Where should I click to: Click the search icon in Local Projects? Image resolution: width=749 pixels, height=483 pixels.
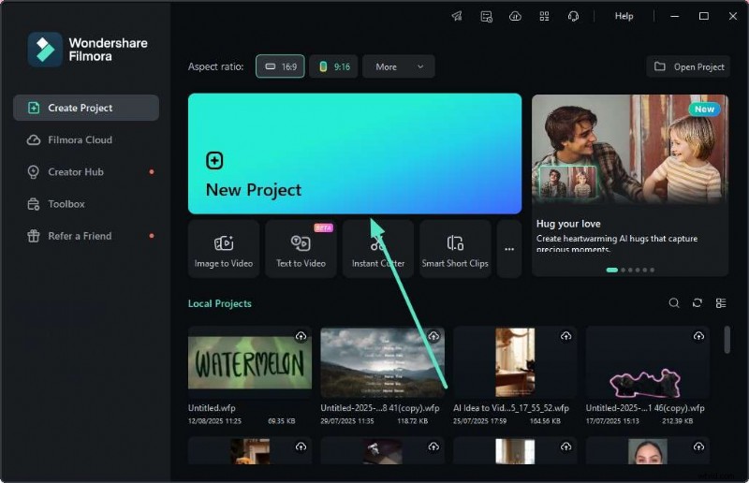coord(674,303)
